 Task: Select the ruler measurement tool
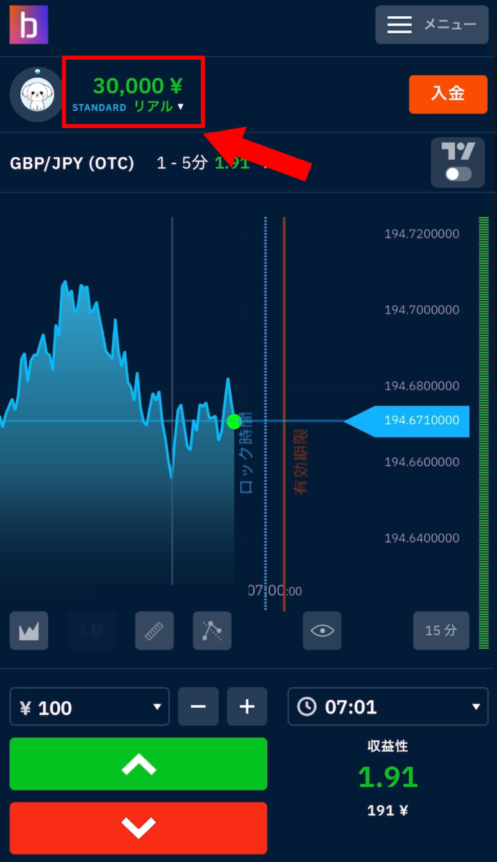154,631
